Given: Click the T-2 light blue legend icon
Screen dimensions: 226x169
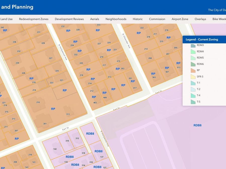Looking at the screenshot, I should [x=193, y=89].
